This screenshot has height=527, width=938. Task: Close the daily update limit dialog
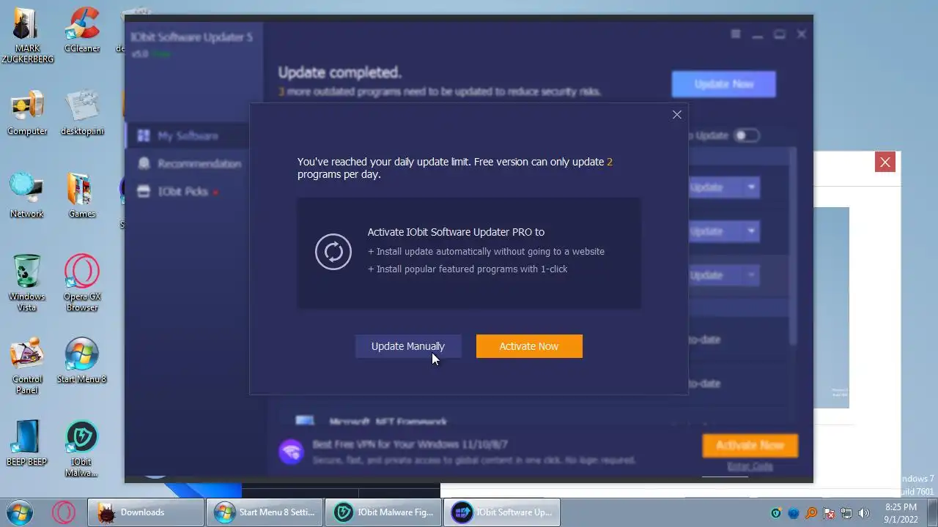(677, 114)
